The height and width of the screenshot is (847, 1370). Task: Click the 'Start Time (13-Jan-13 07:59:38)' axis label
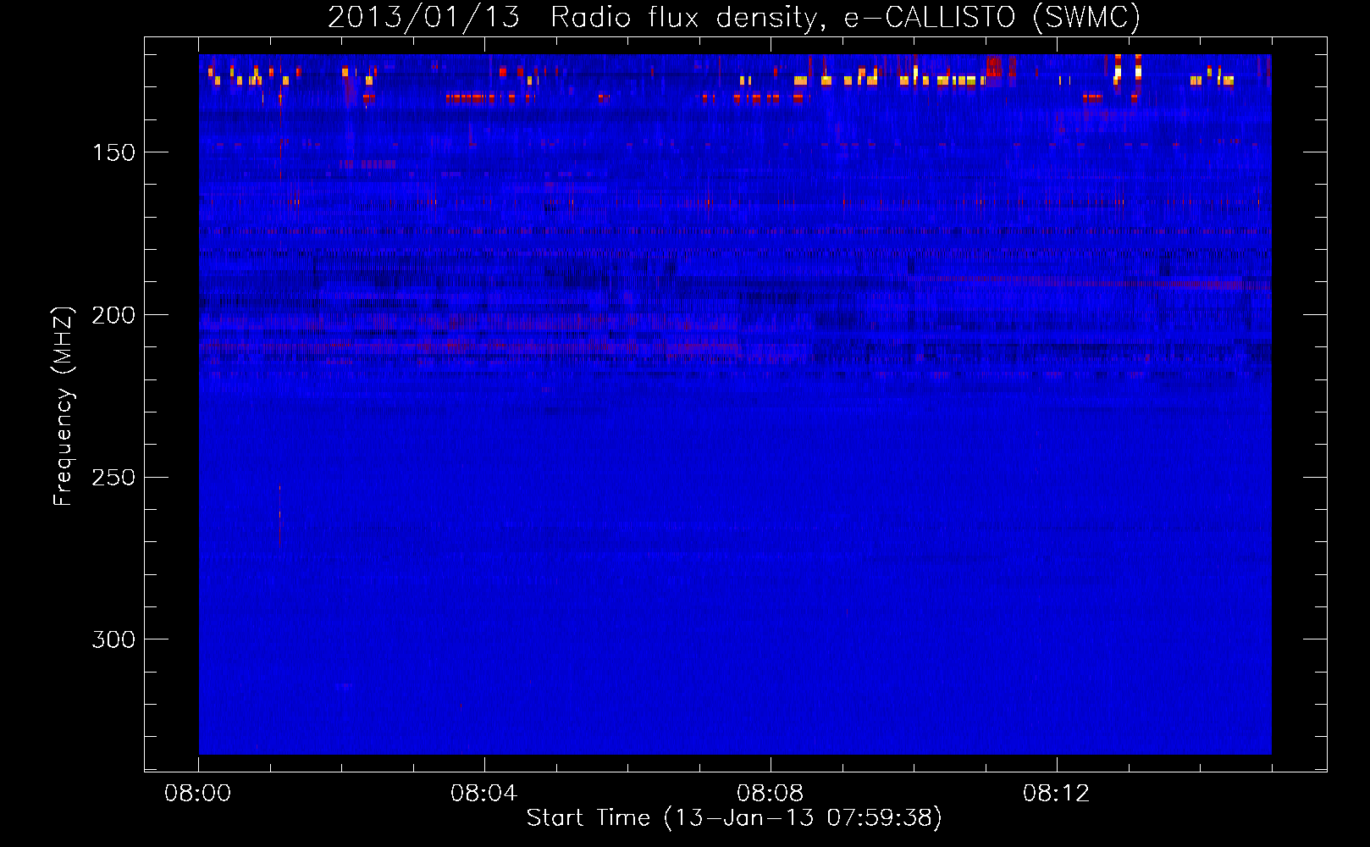click(x=734, y=818)
